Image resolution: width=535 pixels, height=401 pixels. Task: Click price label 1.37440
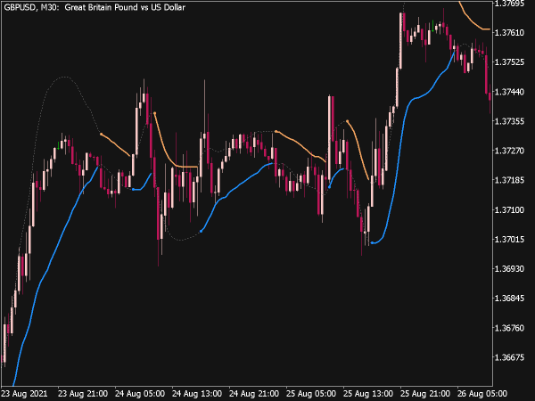[509, 92]
